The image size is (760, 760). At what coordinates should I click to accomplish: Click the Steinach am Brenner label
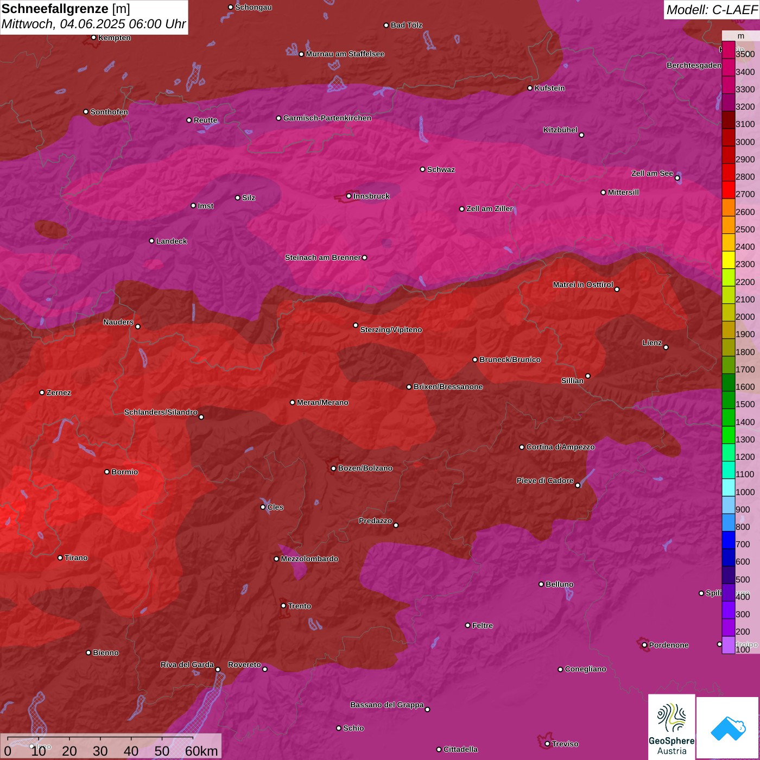322,257
